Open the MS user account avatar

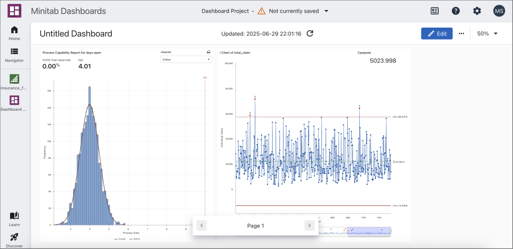click(x=499, y=11)
